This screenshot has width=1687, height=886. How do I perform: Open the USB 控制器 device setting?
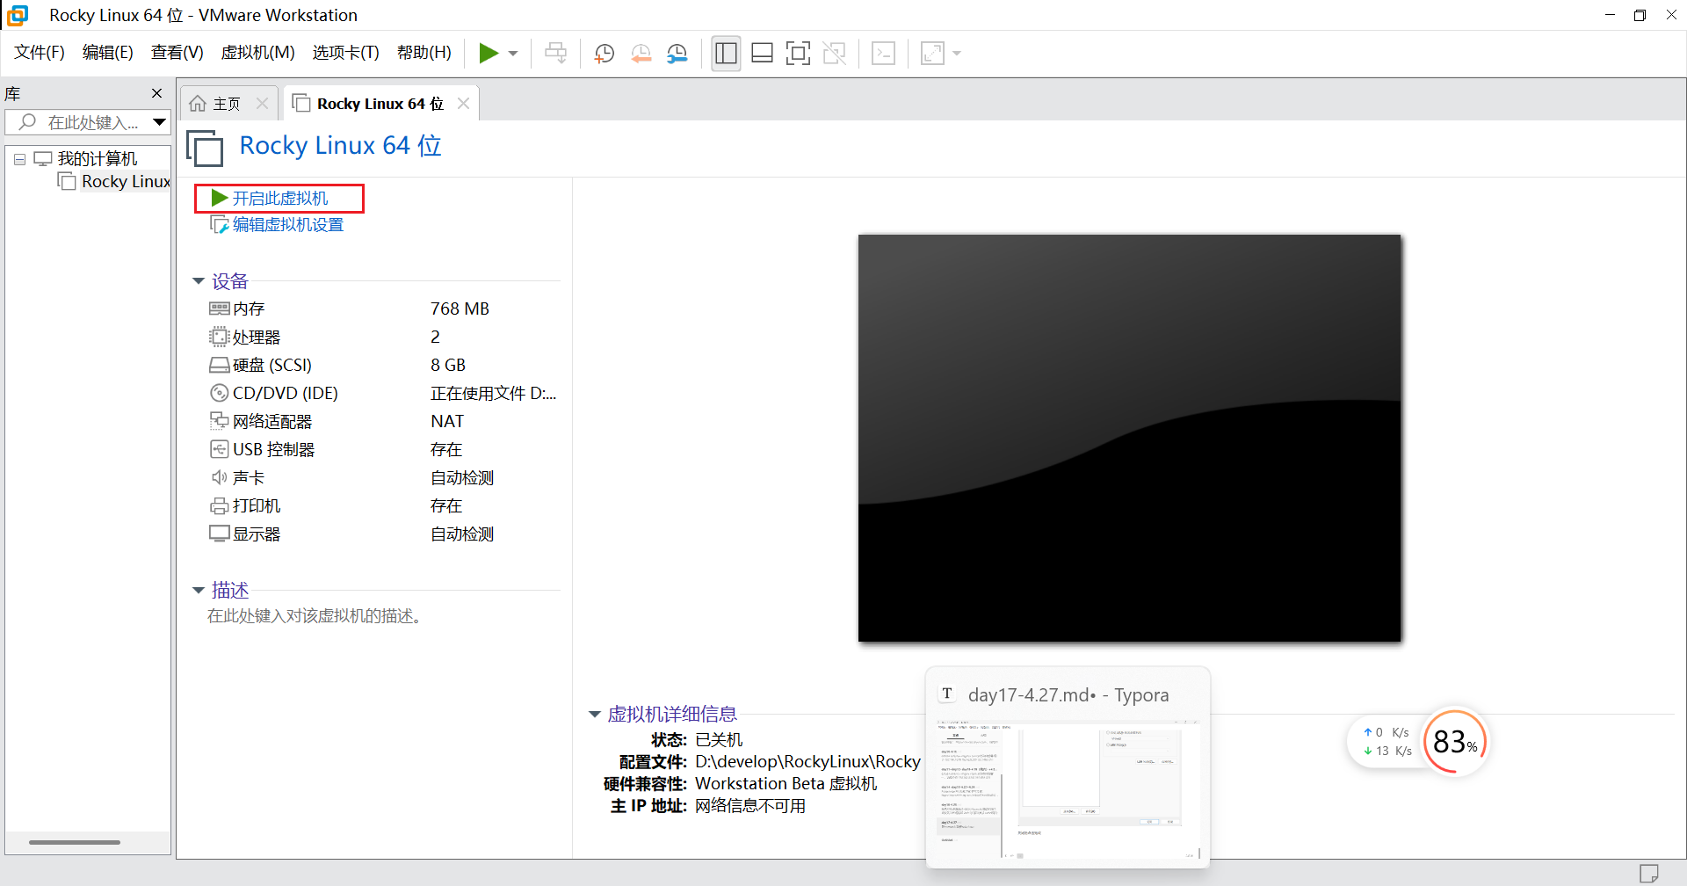point(273,449)
